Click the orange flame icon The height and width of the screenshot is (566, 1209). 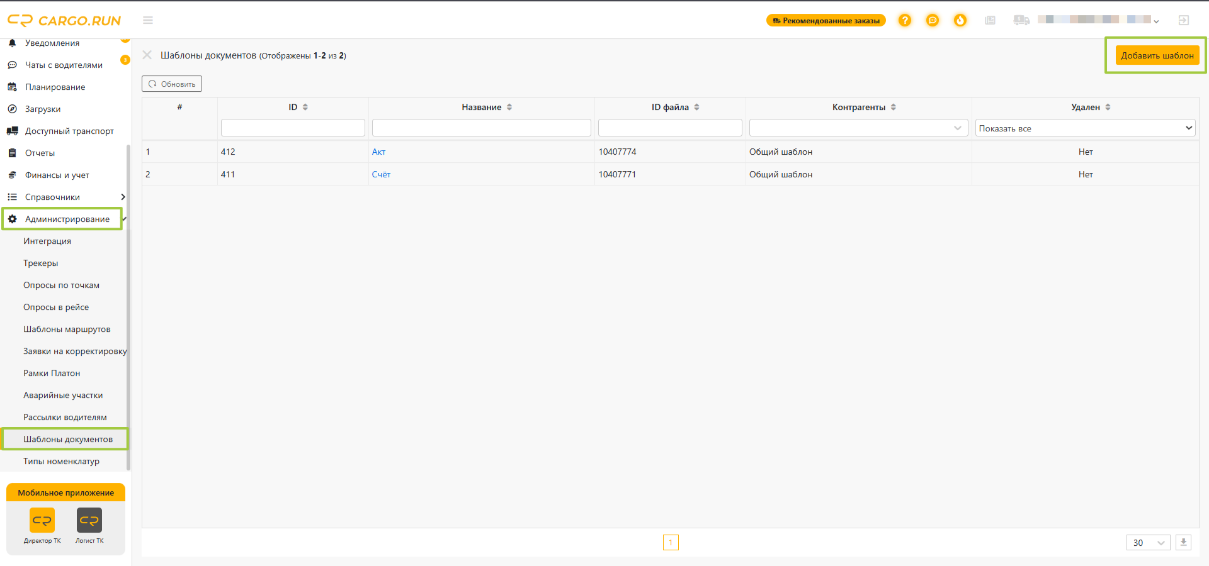point(960,20)
